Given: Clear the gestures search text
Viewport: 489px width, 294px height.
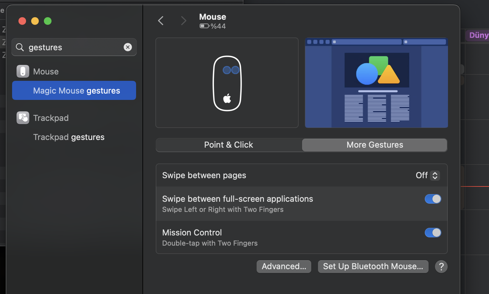Looking at the screenshot, I should [128, 47].
